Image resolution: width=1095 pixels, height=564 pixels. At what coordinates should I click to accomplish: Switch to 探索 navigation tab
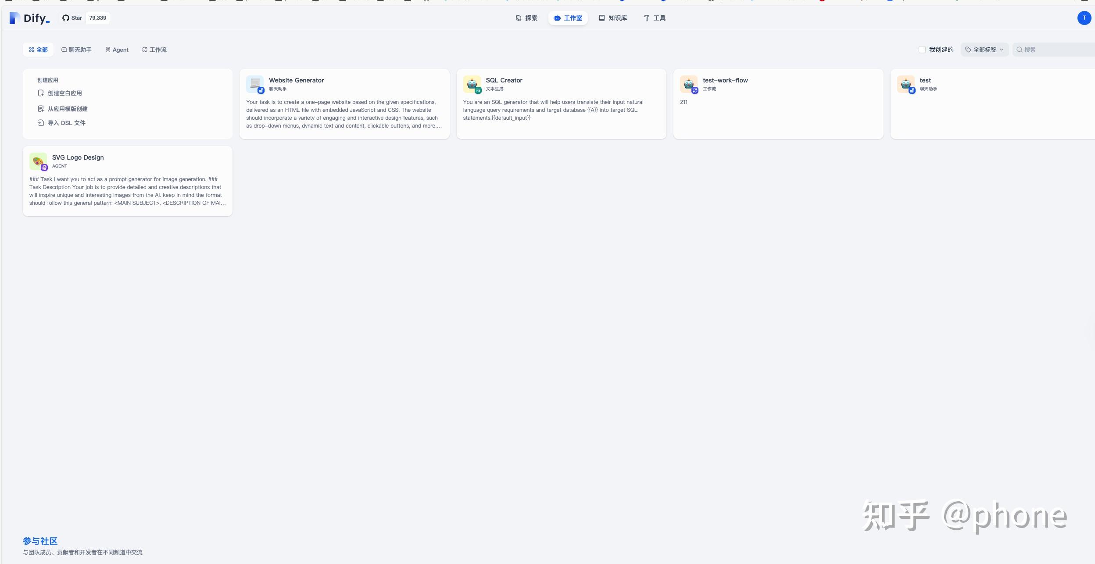pos(526,18)
